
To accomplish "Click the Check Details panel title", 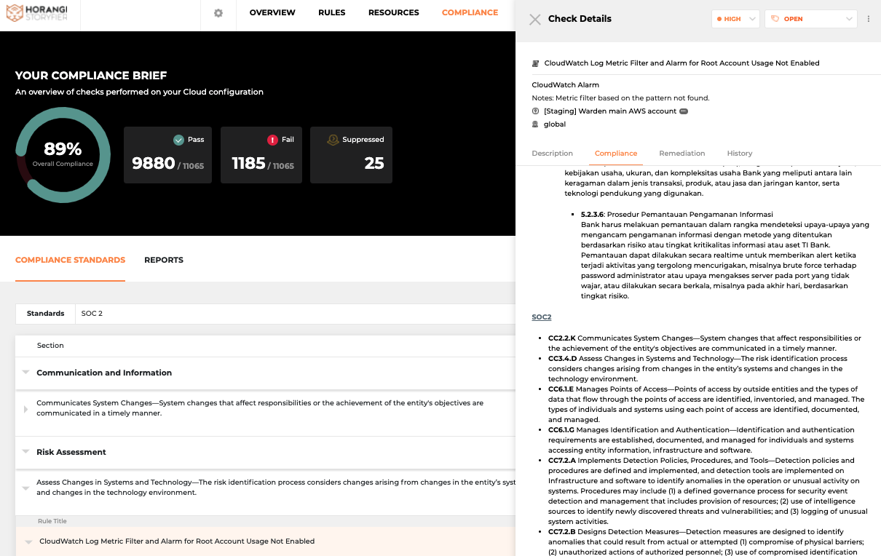I will (580, 19).
